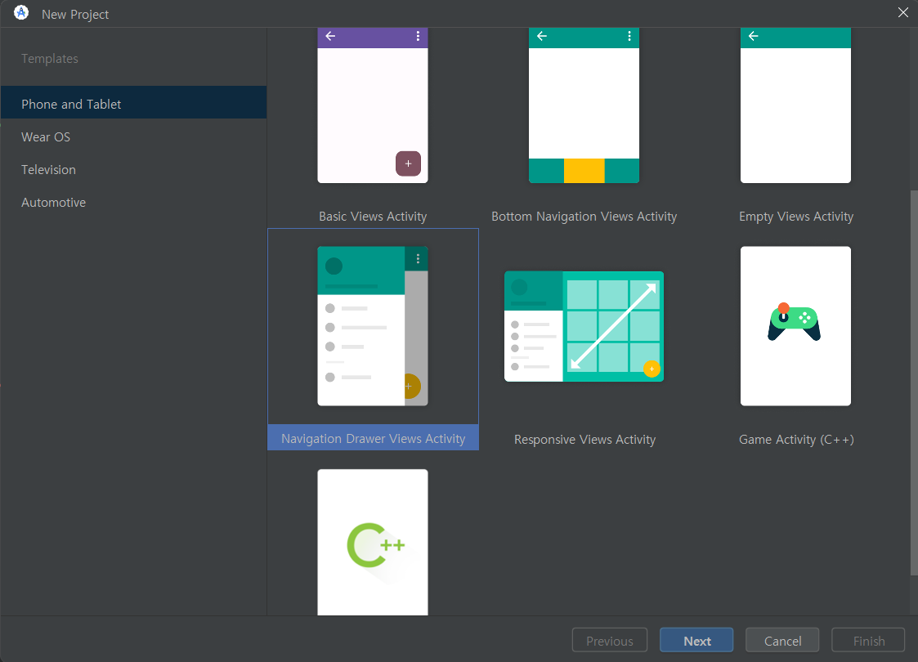
Task: Click the templates vertical scrollbar thumb
Action: [x=914, y=382]
